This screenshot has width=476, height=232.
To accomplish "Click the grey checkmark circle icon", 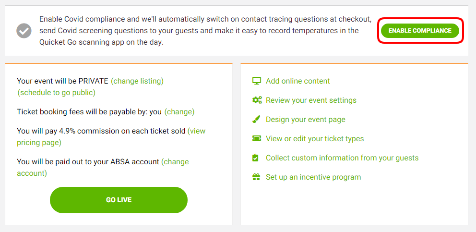I will tap(24, 31).
